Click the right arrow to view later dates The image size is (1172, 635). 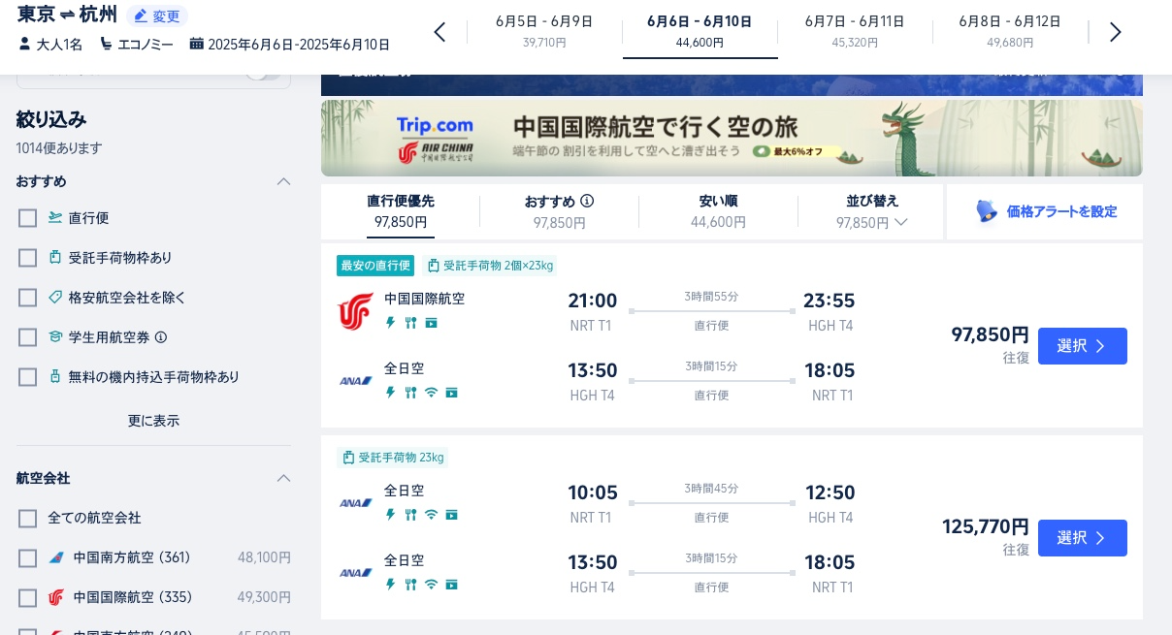coord(1116,32)
